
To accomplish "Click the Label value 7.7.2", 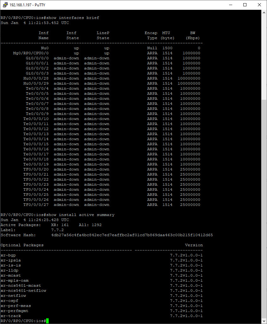I will click(57, 230).
